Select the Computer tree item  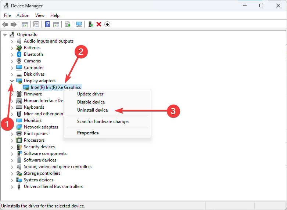point(34,68)
